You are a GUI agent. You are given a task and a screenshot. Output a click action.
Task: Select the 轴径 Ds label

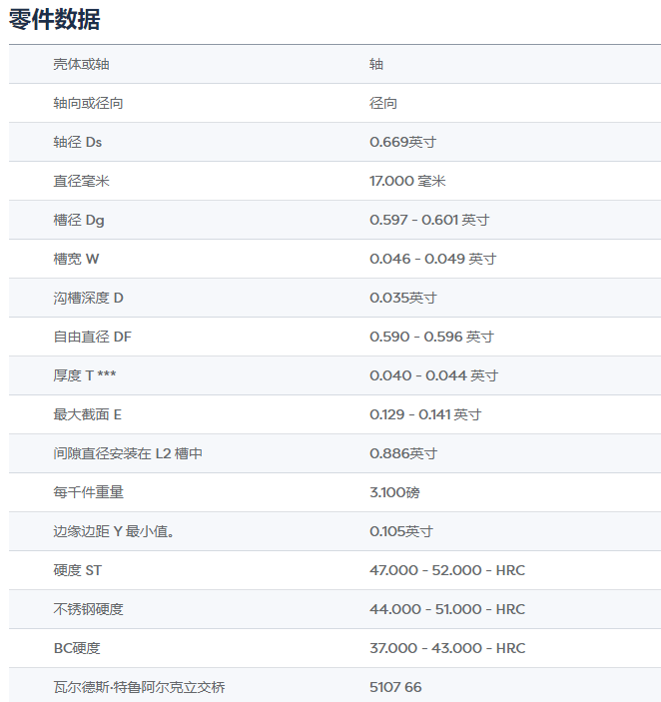[x=78, y=143]
